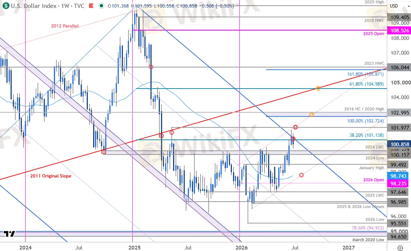Click the TradingView logo at bottom left
This screenshot has width=411, height=251.
click(x=9, y=234)
